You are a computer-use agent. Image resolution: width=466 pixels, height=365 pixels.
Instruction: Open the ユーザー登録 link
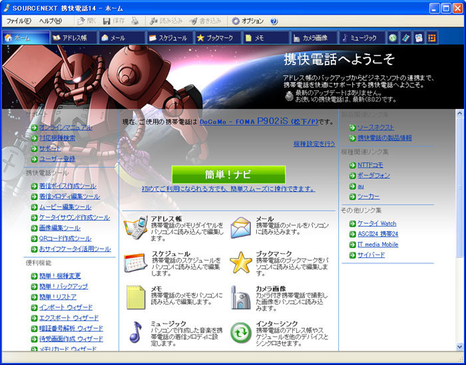pos(57,159)
